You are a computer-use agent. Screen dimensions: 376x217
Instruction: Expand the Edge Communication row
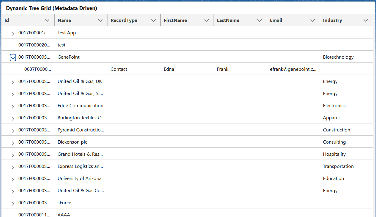point(13,107)
